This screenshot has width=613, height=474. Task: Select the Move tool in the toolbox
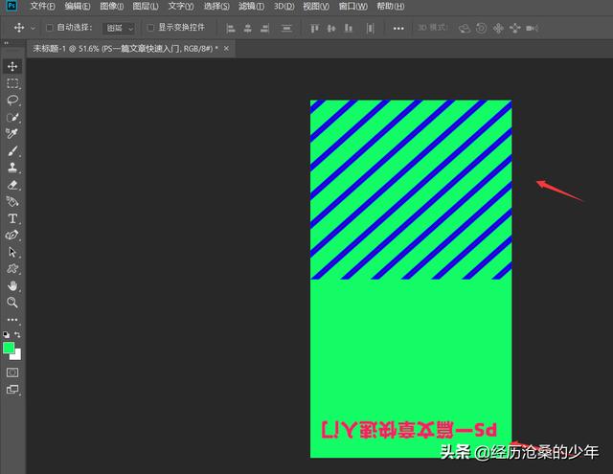12,66
